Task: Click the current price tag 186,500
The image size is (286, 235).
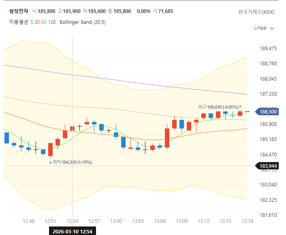Action: (267, 112)
